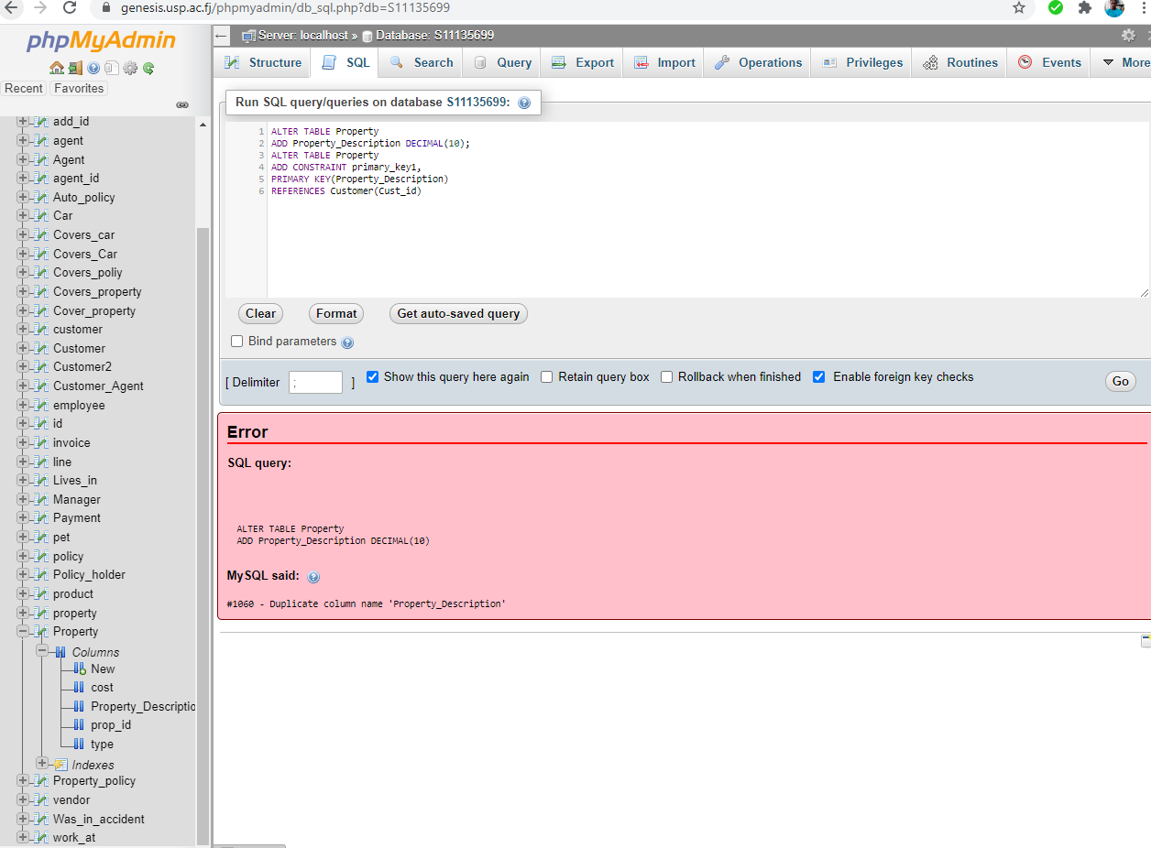Screen dimensions: 1151x848
Task: Reload navigation panel with green refresh icon
Action: pos(148,68)
